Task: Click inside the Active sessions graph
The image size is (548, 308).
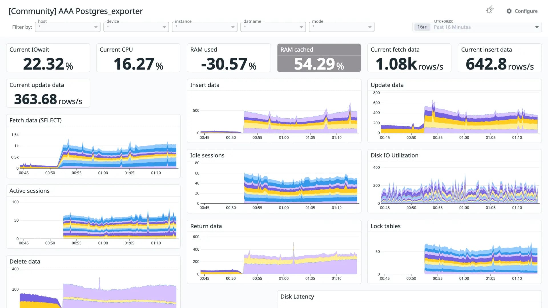Action: click(x=98, y=220)
